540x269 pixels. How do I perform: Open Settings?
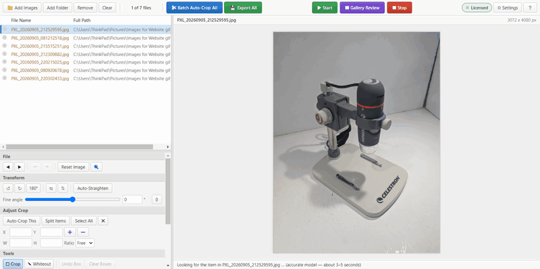point(508,7)
